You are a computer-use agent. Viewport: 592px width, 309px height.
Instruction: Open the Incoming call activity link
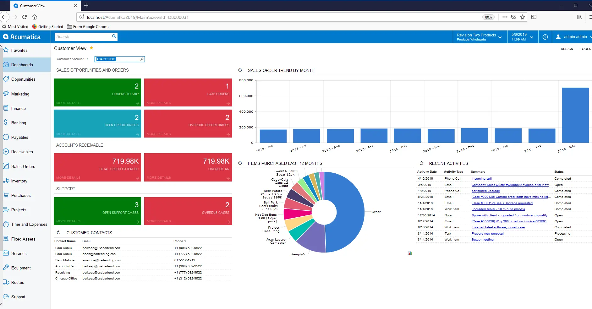pos(481,179)
